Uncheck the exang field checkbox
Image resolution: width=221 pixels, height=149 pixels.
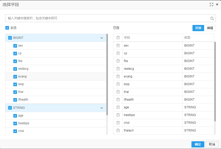click(15, 77)
